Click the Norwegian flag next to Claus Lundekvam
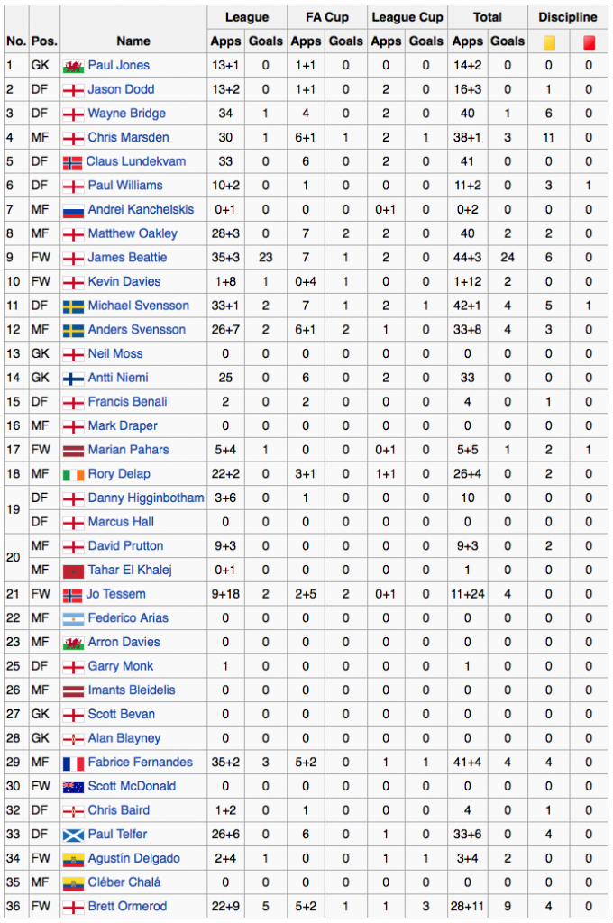Screen dimensions: 613x923 tap(73, 162)
